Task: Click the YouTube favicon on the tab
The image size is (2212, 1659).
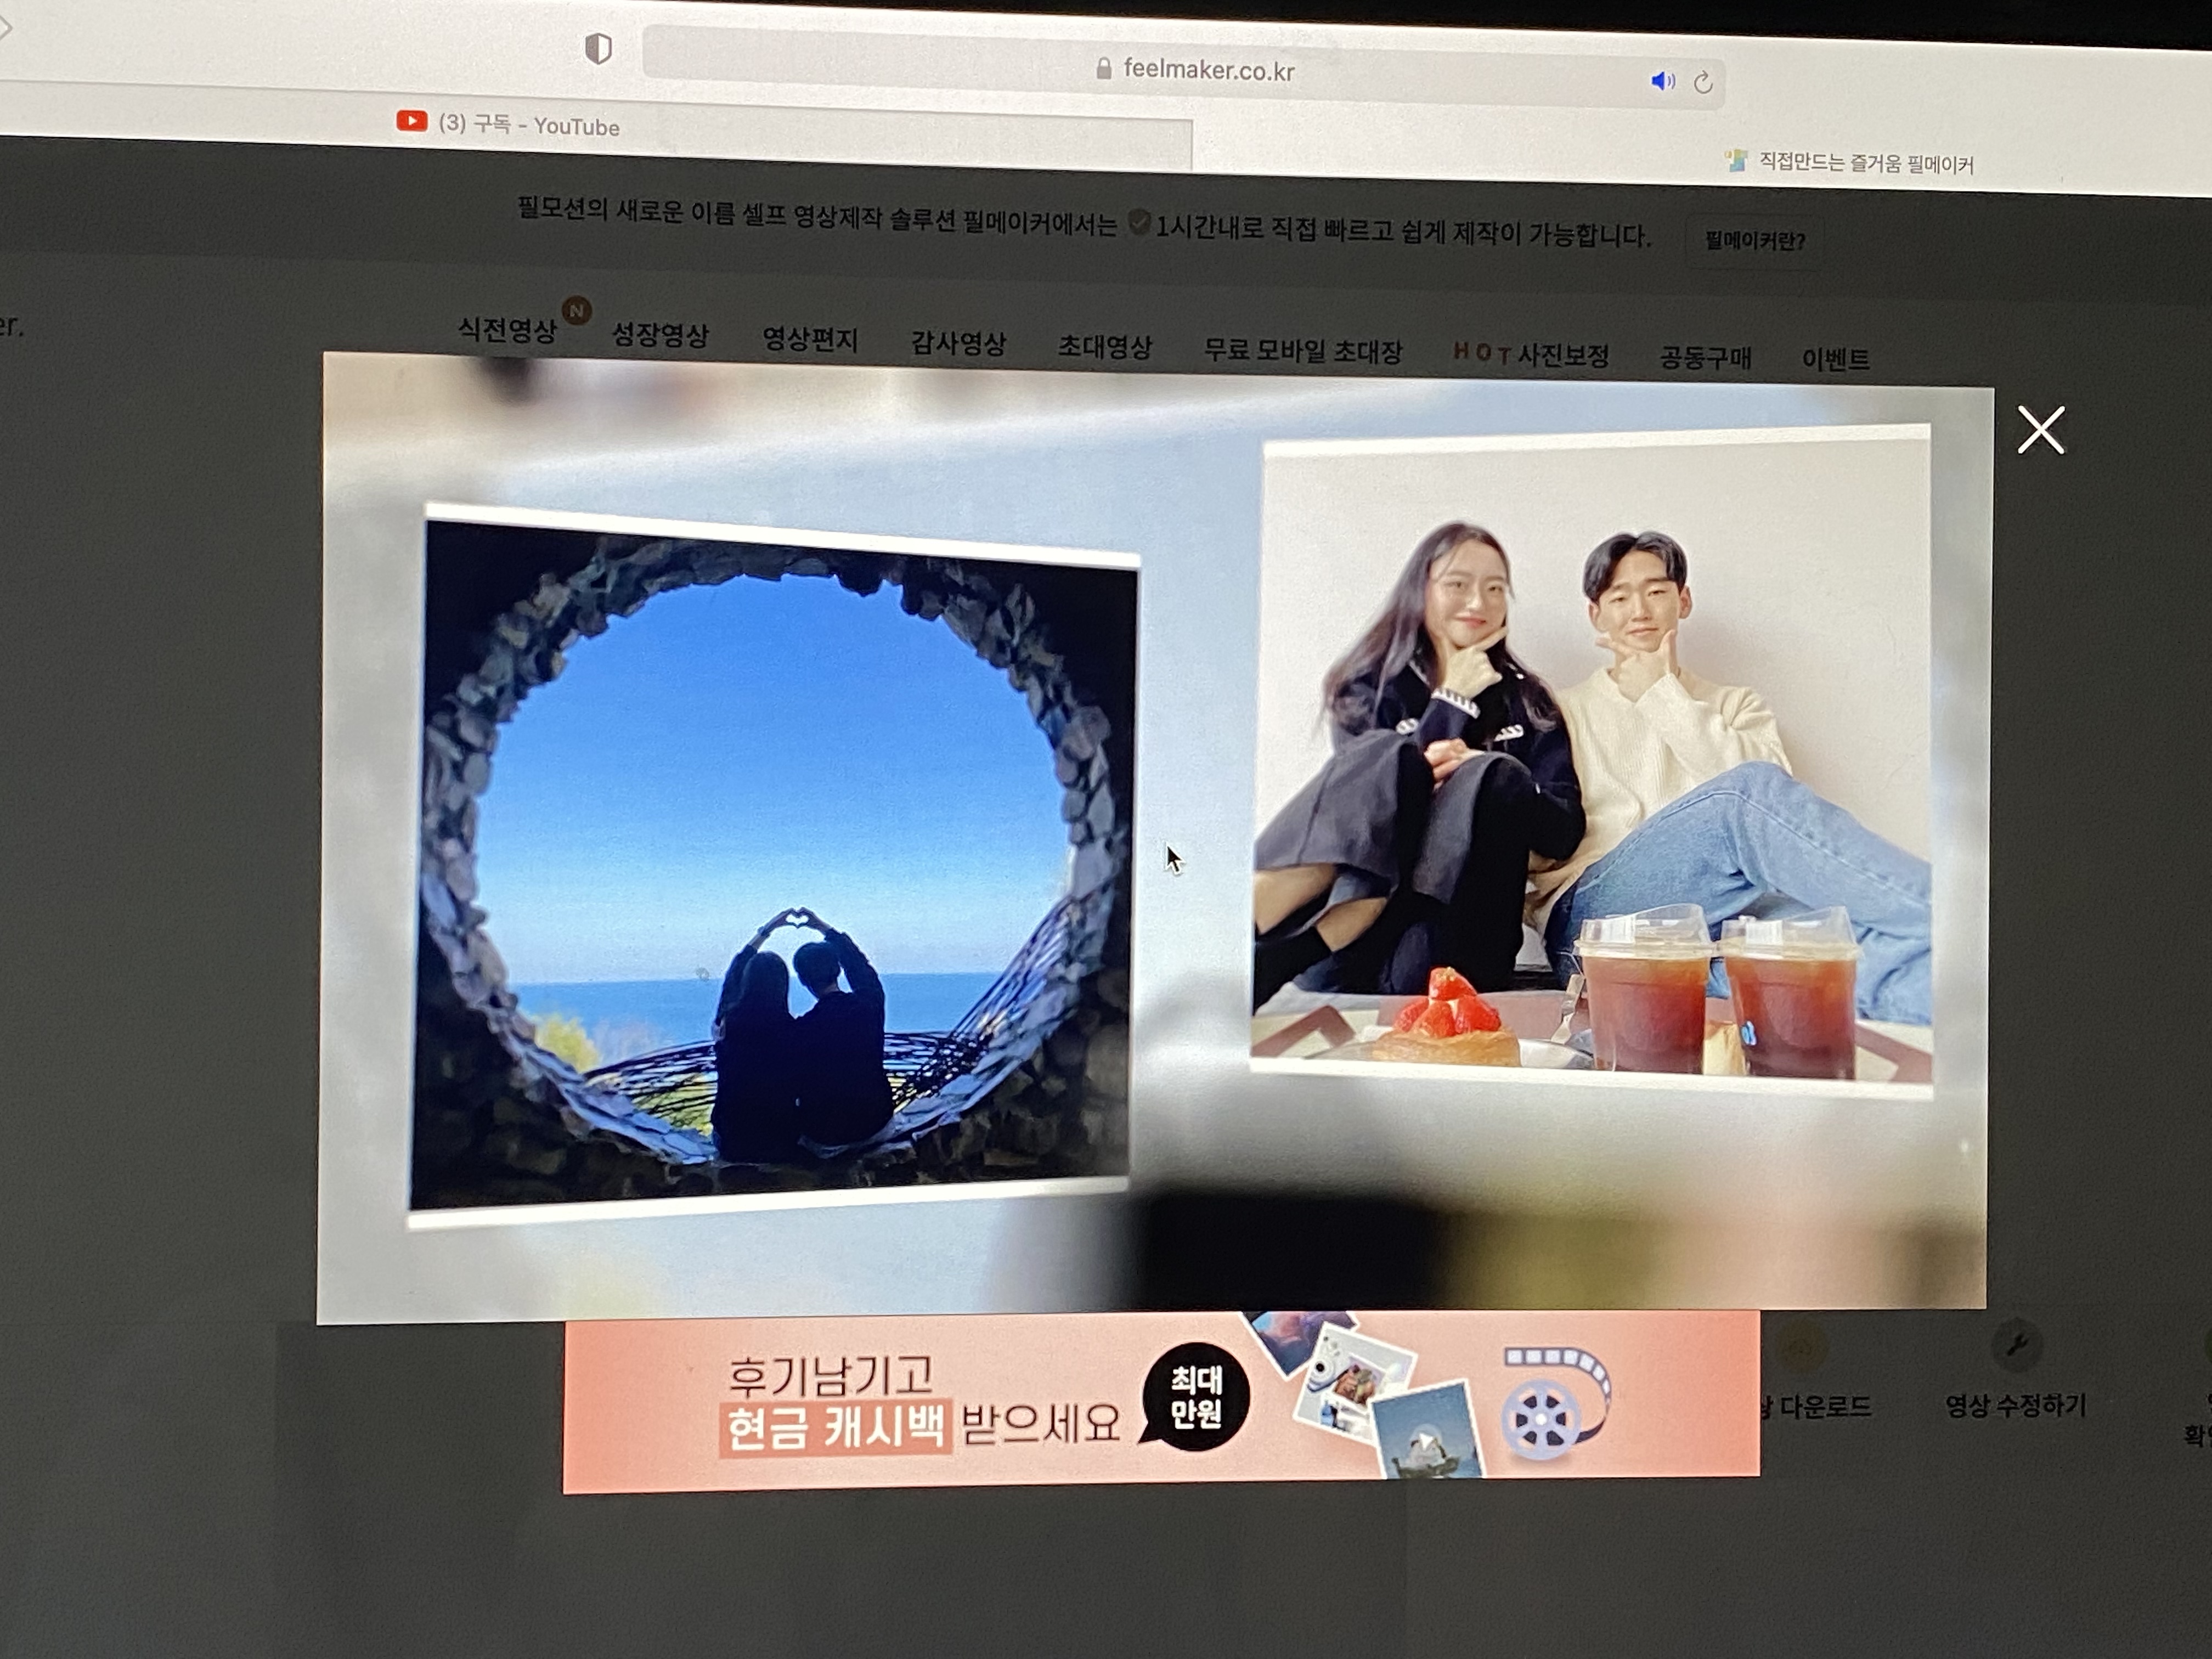Action: pos(412,121)
